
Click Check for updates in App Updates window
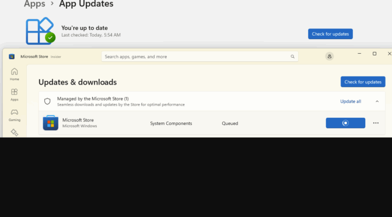tap(330, 34)
